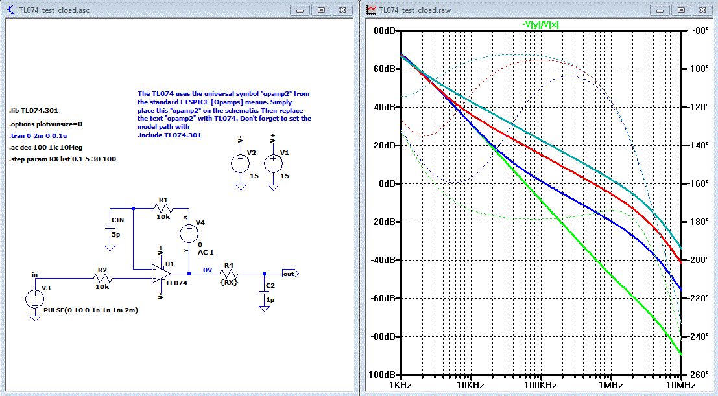718x396 pixels.
Task: Click the 'out' net label flag
Action: coord(289,274)
